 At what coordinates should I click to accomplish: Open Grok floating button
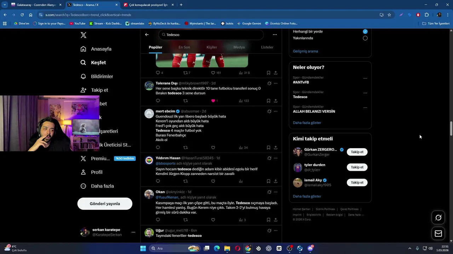click(438, 218)
